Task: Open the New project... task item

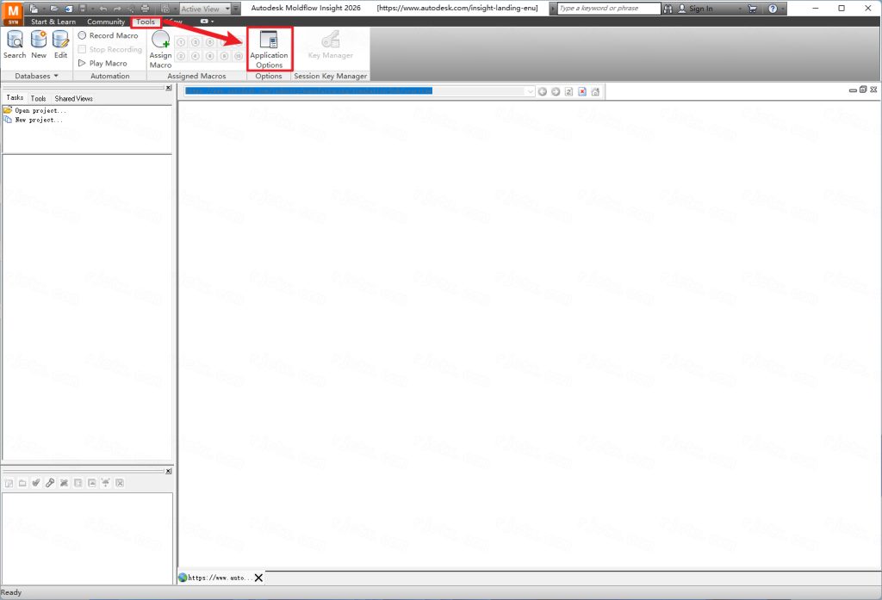Action: [x=38, y=120]
